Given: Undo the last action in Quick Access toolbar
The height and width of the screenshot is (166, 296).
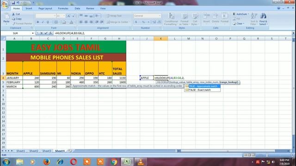Looking at the screenshot, I should tap(18, 3).
